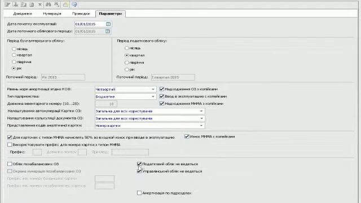Enable Використовувати префікс для номера картки
This screenshot has width=361, height=203.
(10, 144)
